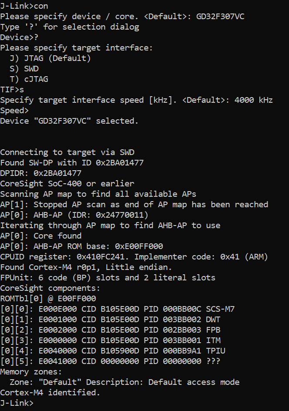Click the 'Device>?' prompt line
Screen dimensions: 289x411
coord(19,37)
